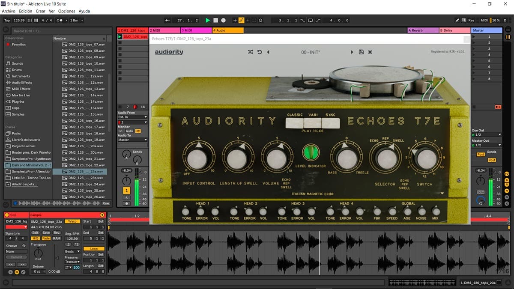Click the Echoes plugin undo/reset icon

coord(259,52)
